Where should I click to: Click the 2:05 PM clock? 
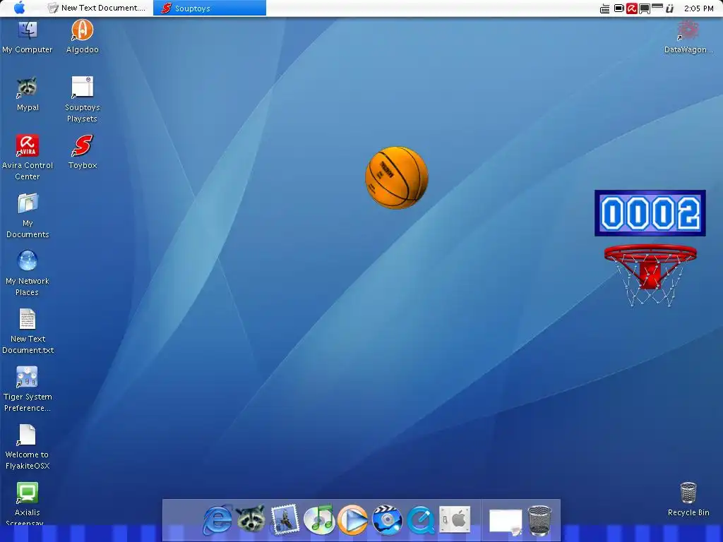pos(698,8)
